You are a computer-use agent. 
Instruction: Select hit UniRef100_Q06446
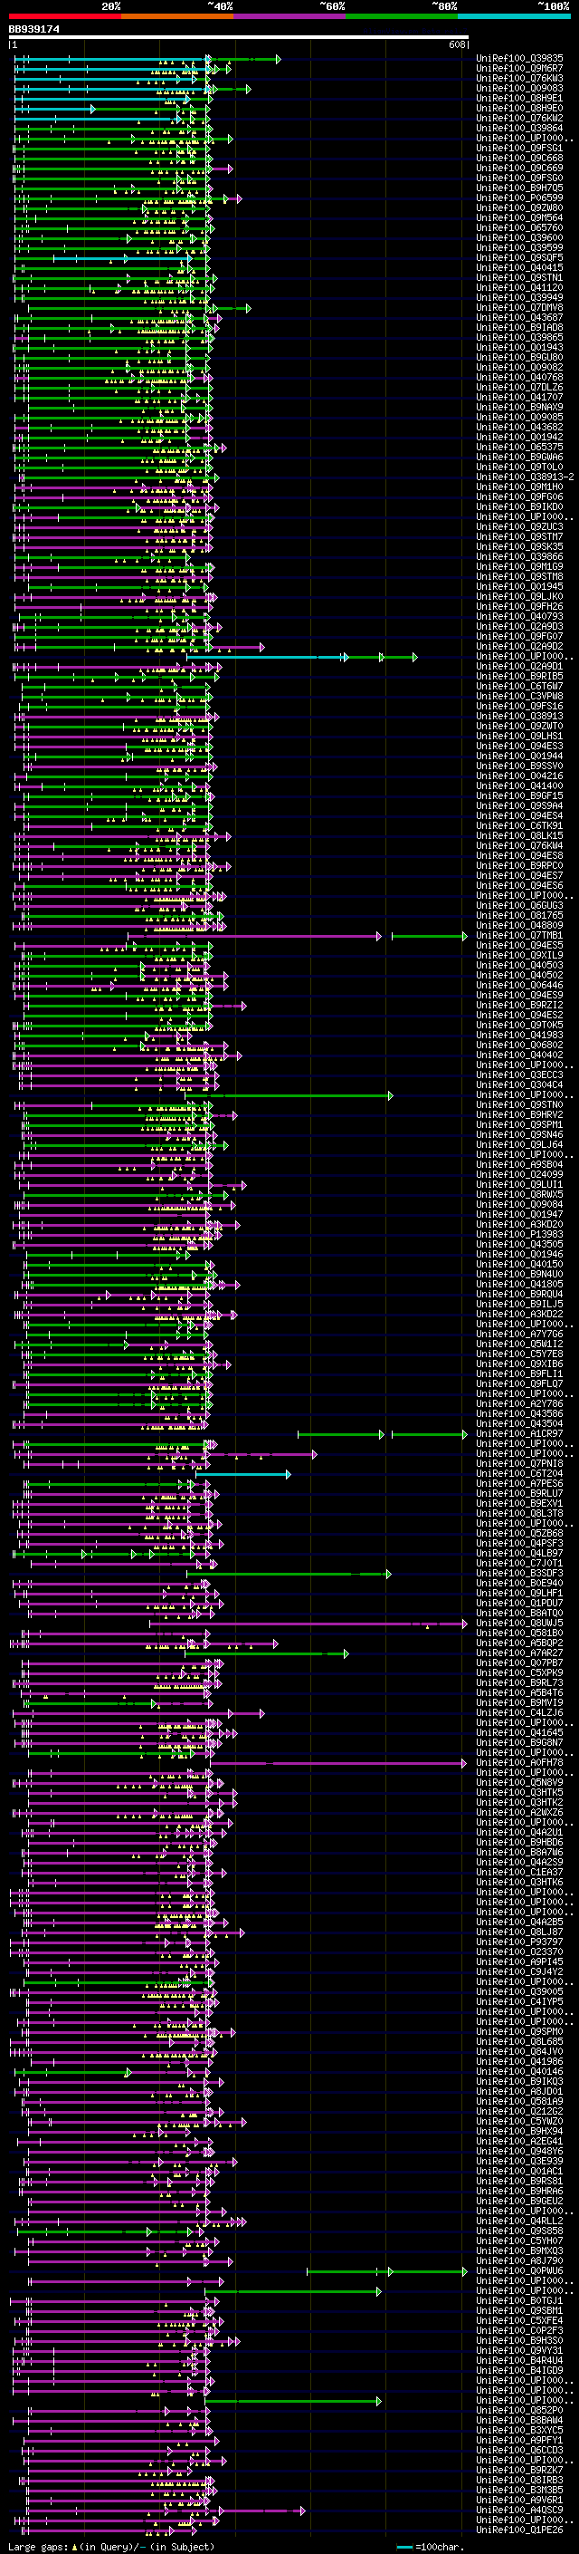click(x=519, y=986)
